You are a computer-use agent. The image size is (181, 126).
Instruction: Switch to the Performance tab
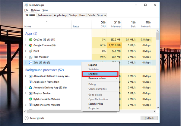tap(45, 15)
